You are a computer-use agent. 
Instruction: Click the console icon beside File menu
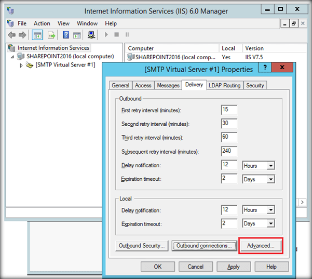[10, 23]
